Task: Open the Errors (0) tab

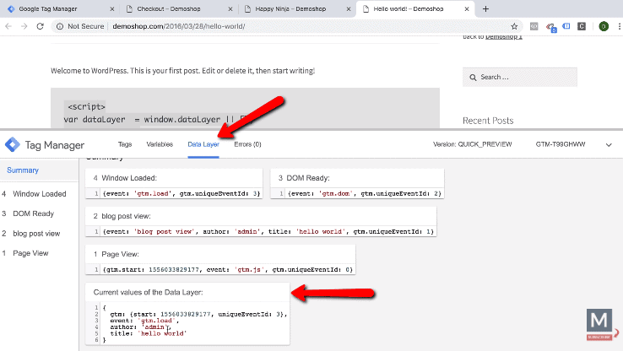Action: tap(247, 144)
